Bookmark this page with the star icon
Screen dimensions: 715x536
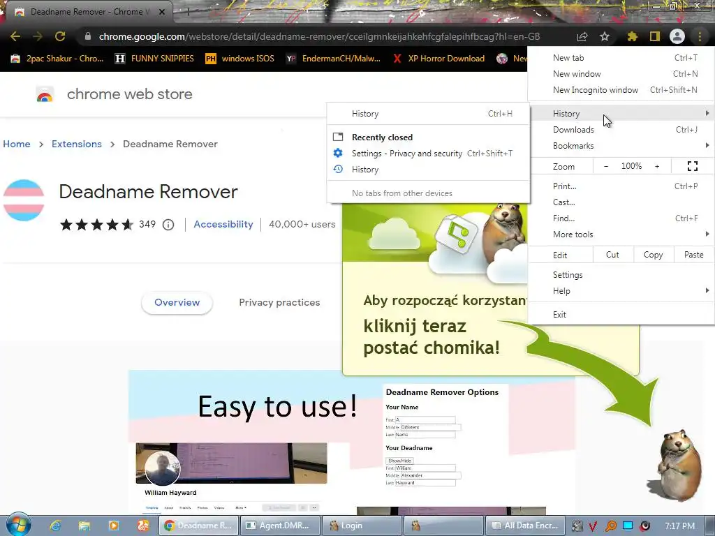point(605,36)
